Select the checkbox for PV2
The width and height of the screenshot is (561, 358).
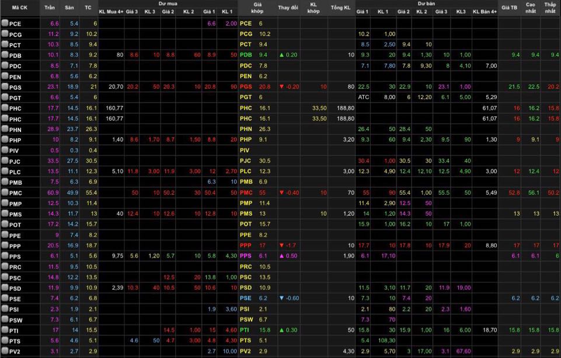[5, 352]
